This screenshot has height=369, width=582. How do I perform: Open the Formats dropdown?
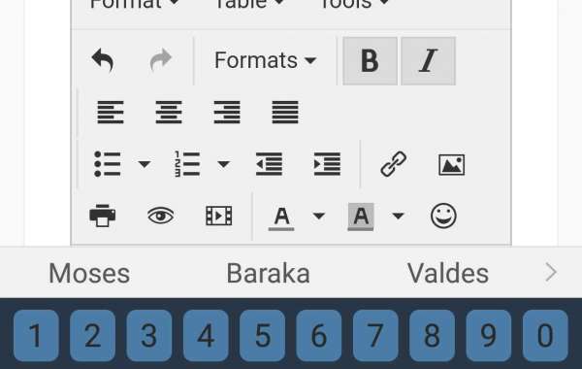click(x=265, y=60)
